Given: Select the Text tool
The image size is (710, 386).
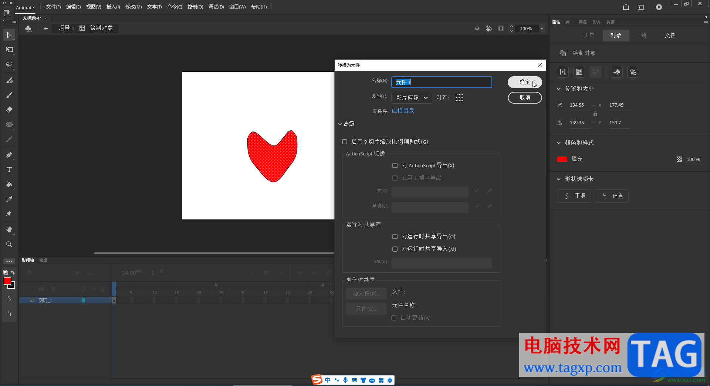Looking at the screenshot, I should coord(9,169).
